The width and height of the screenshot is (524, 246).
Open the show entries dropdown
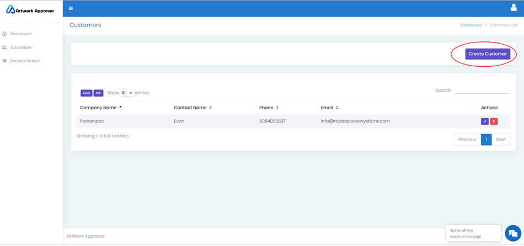pos(127,93)
